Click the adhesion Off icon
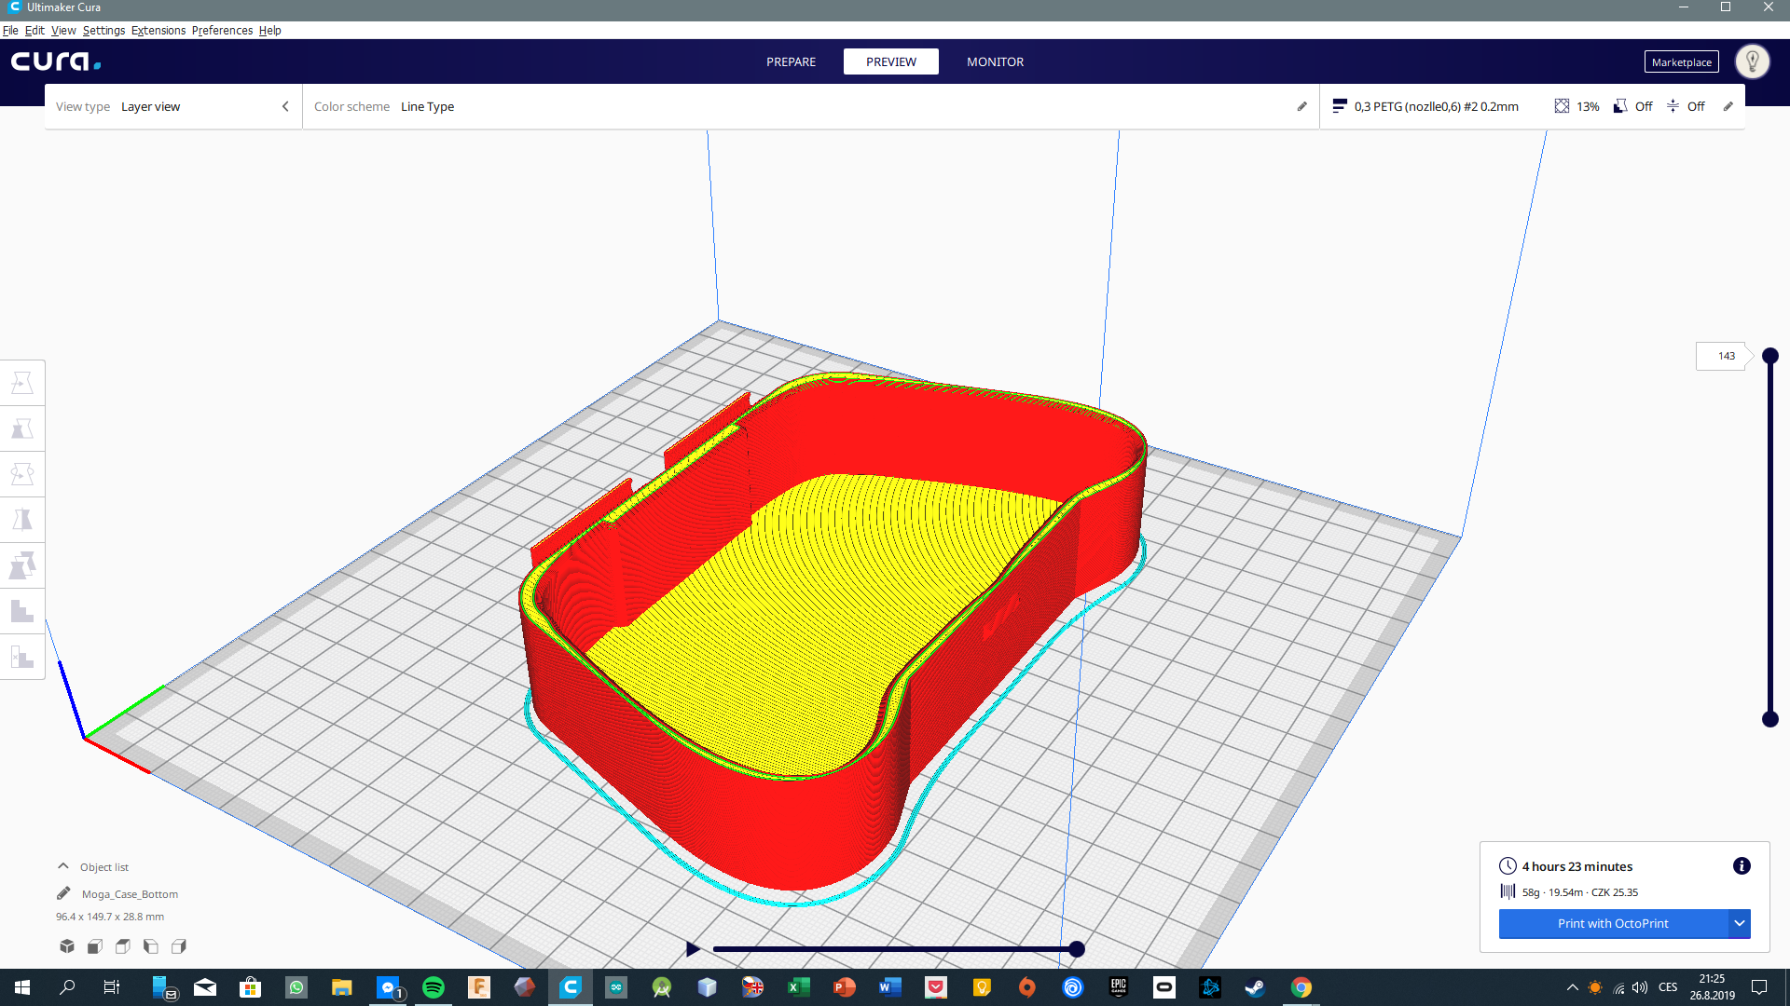 (1673, 106)
